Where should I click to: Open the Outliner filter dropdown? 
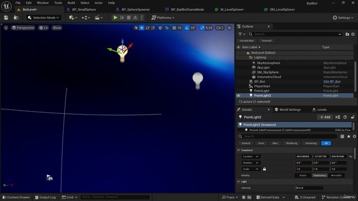point(242,34)
